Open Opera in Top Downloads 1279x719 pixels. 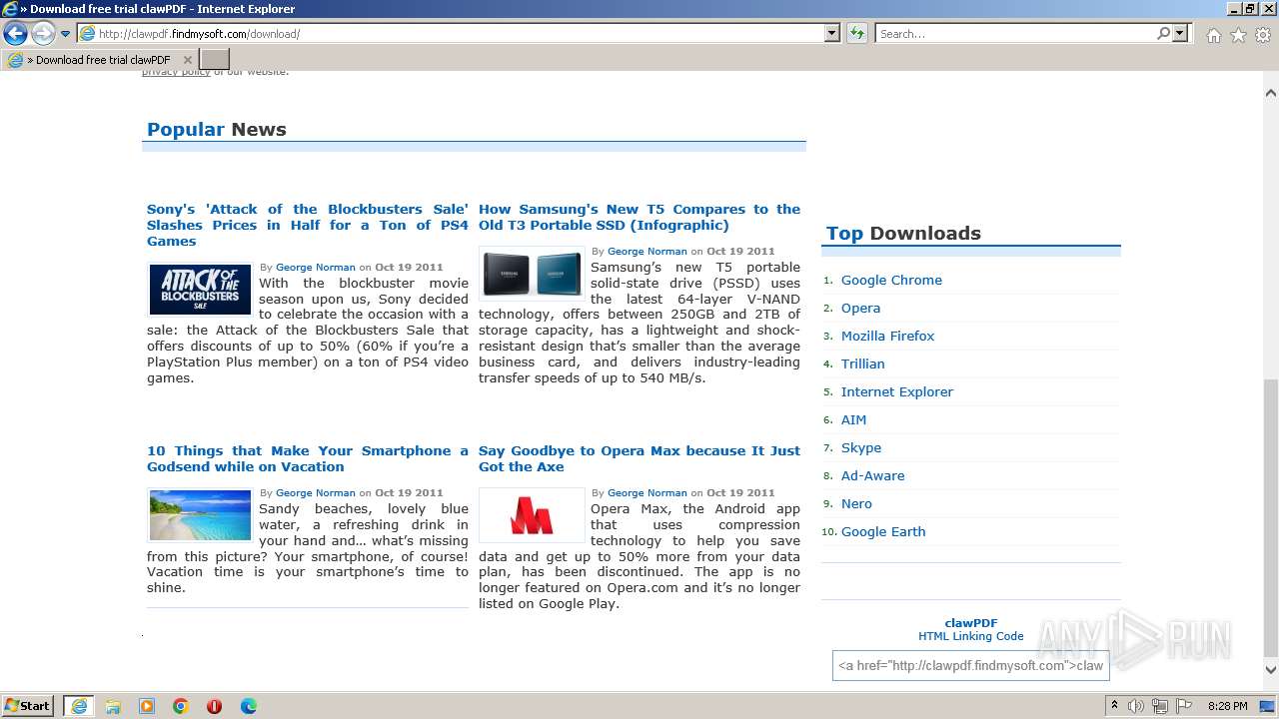pos(860,309)
